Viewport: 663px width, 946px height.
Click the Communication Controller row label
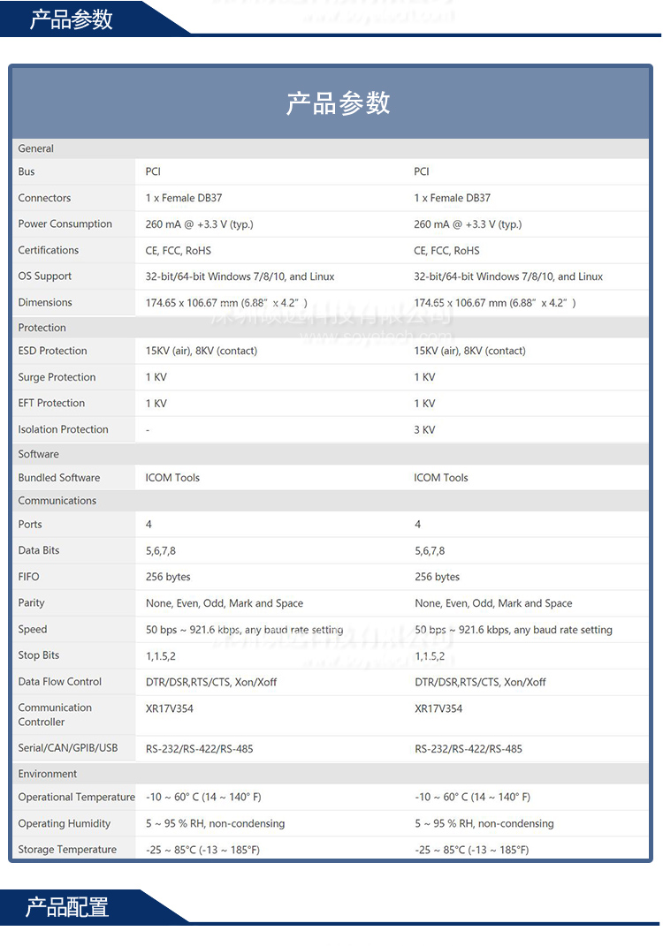point(55,715)
